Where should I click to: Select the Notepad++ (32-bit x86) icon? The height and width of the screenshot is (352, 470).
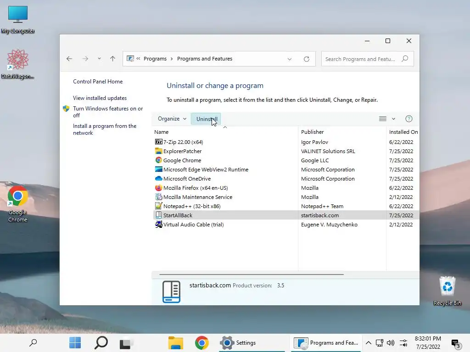(158, 206)
